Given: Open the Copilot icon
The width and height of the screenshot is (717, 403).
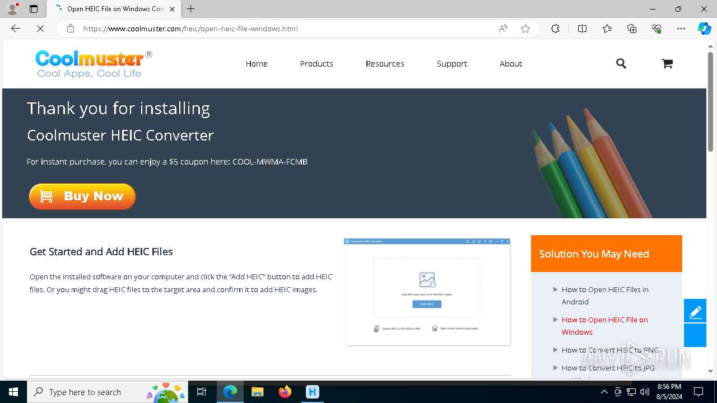Looking at the screenshot, I should (x=704, y=29).
